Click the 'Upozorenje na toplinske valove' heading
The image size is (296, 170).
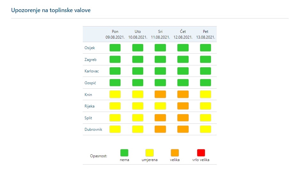[51, 10]
